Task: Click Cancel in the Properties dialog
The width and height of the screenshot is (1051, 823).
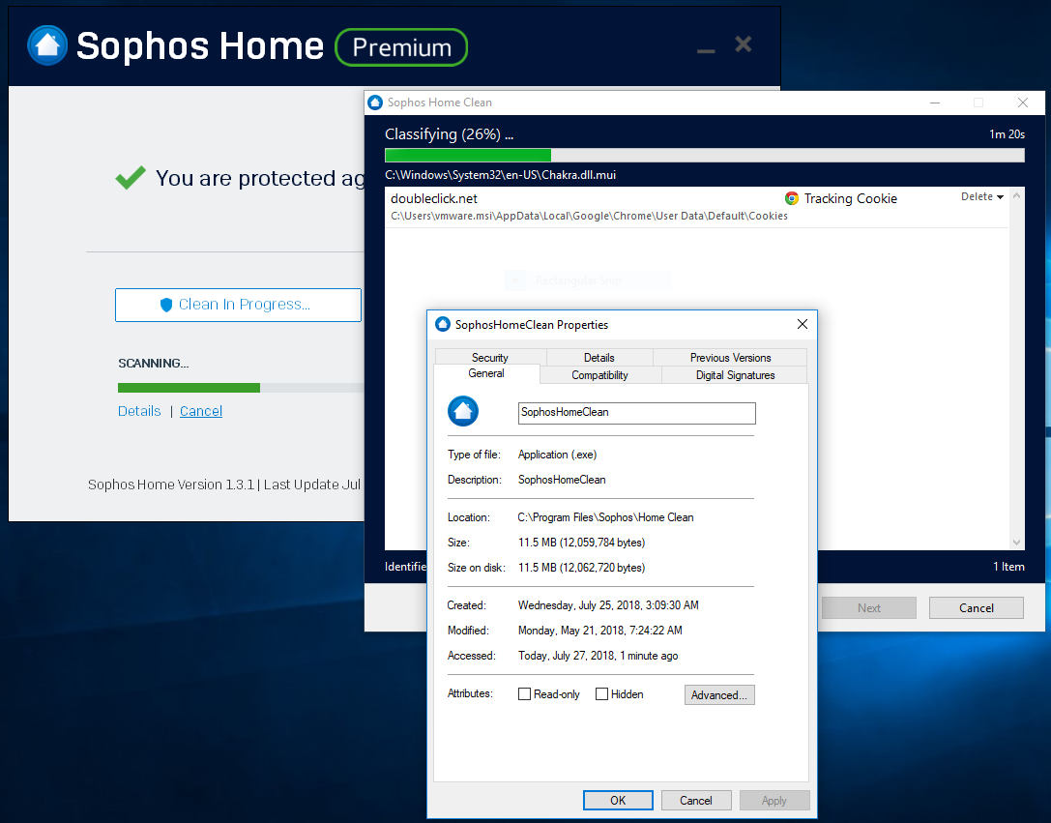Action: (696, 800)
